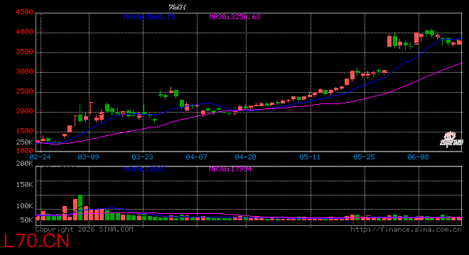Image resolution: width=469 pixels, height=255 pixels.
Task: Select the 1000 price axis label
Action: [25, 151]
